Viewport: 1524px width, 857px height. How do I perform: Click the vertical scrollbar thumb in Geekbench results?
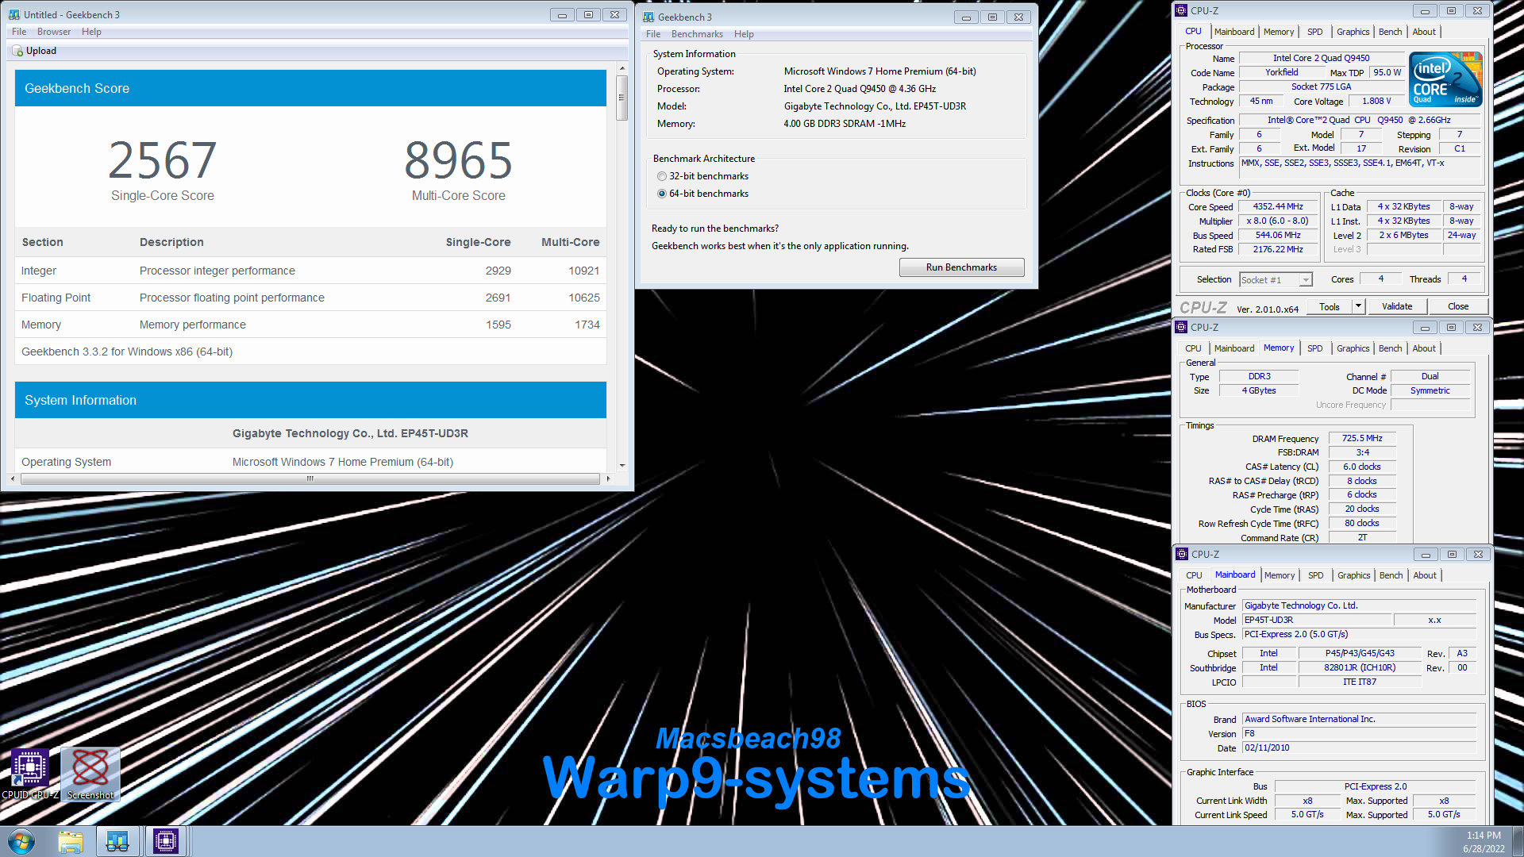point(622,97)
